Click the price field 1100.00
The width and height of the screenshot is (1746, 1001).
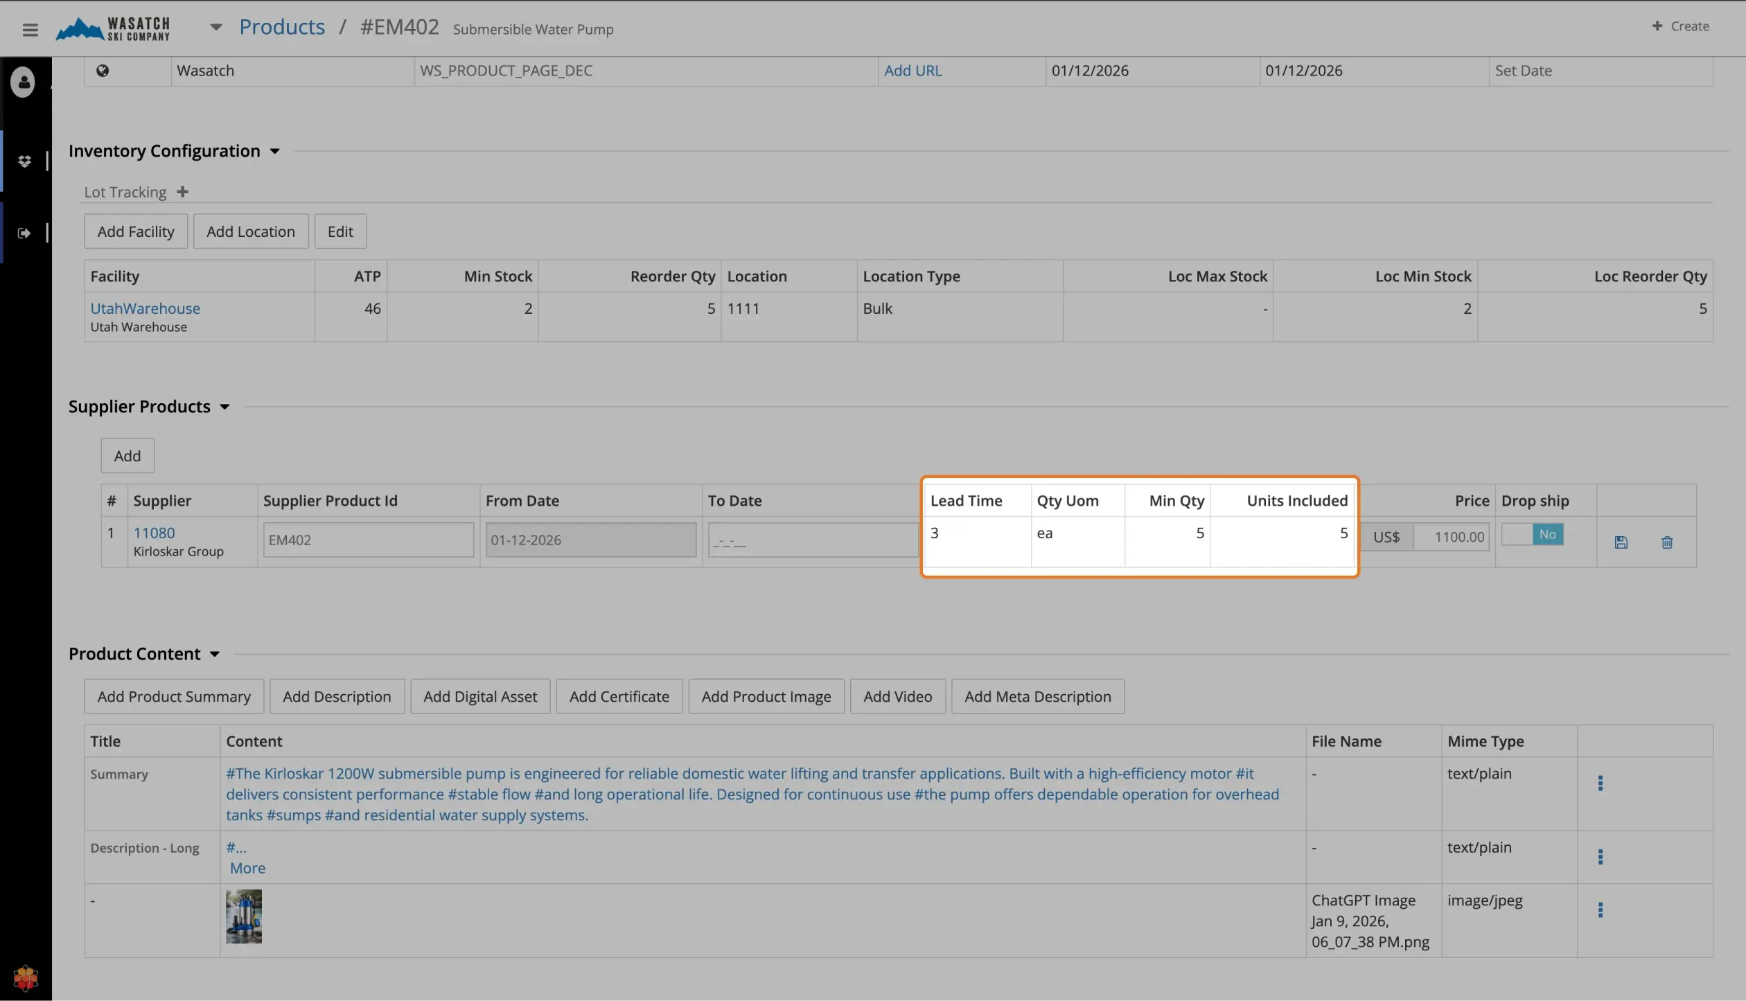(x=1452, y=537)
